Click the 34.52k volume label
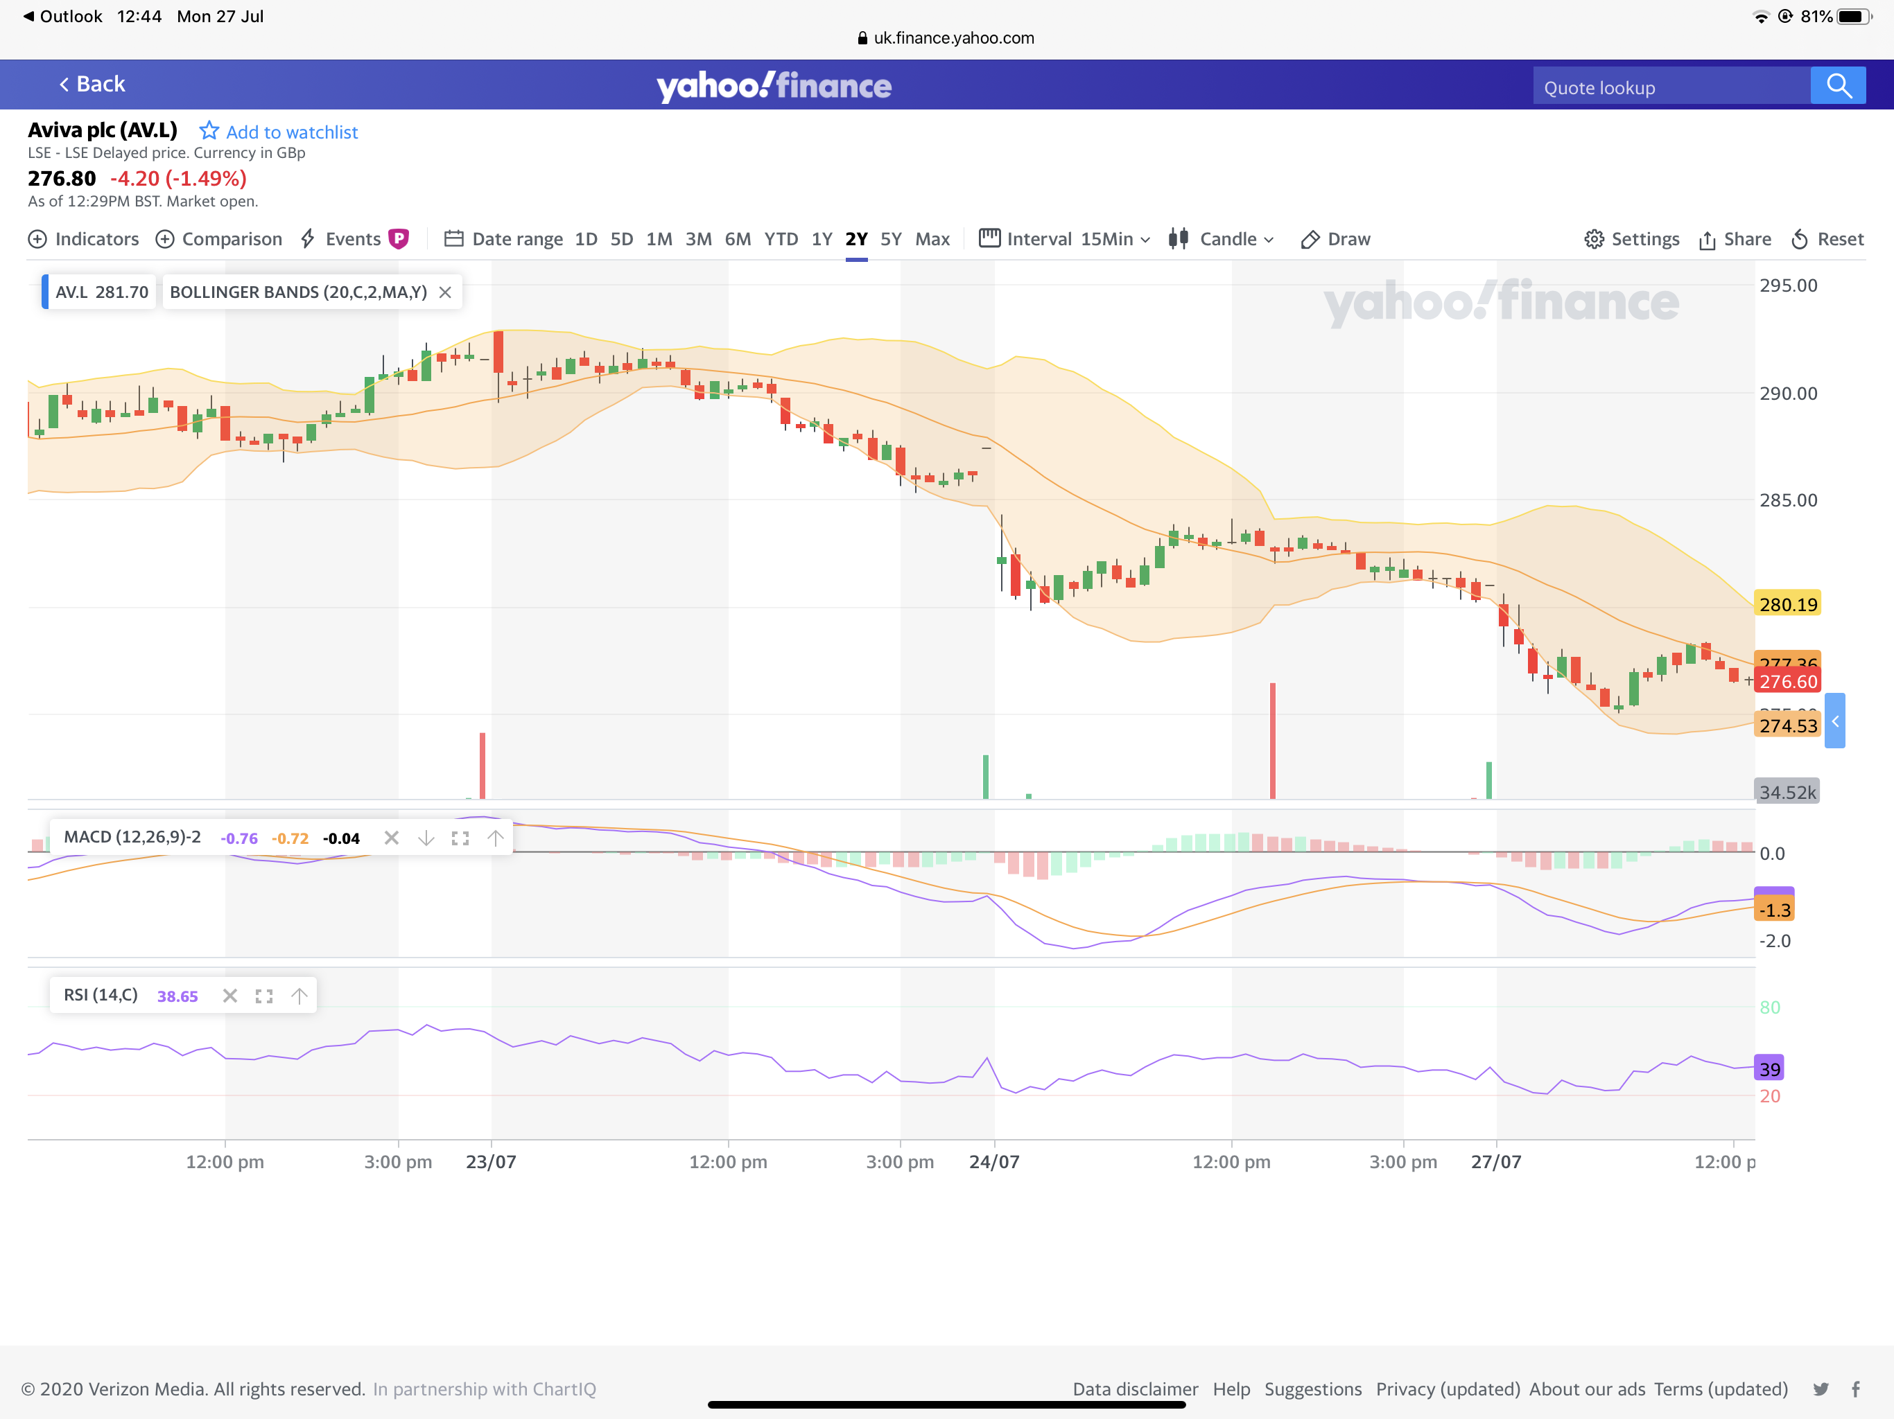1894x1419 pixels. coord(1787,792)
